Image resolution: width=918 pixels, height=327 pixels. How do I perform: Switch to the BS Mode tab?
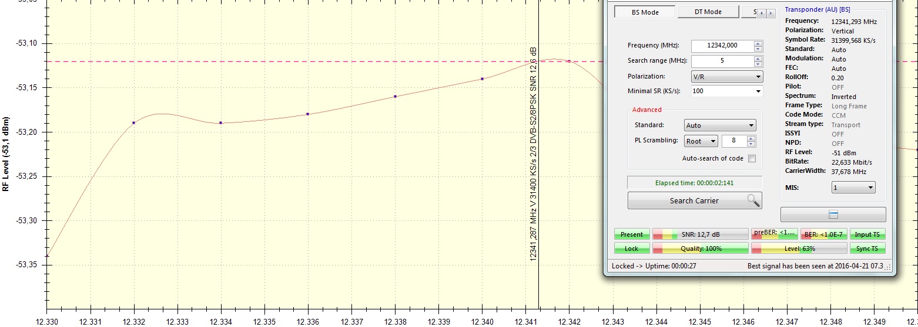[645, 12]
